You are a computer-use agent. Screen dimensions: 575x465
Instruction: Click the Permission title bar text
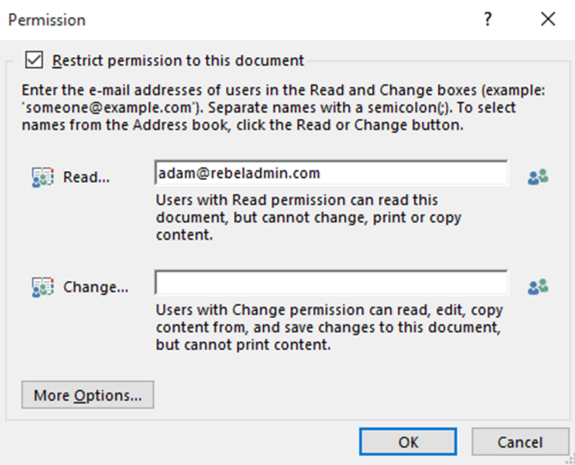(47, 20)
